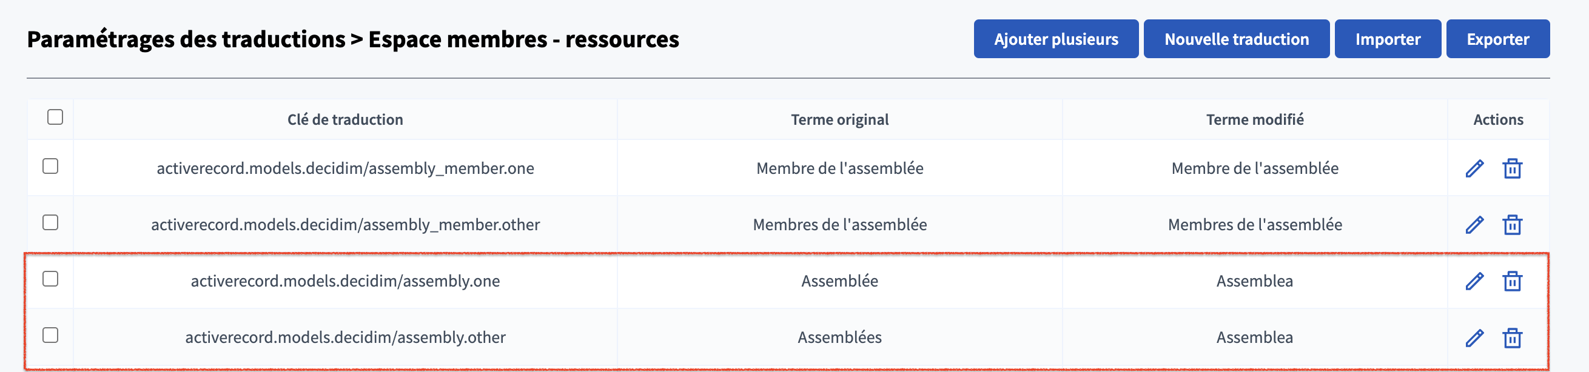This screenshot has height=372, width=1589.
Task: Delete the assembly_member.one translation row
Action: [1512, 168]
